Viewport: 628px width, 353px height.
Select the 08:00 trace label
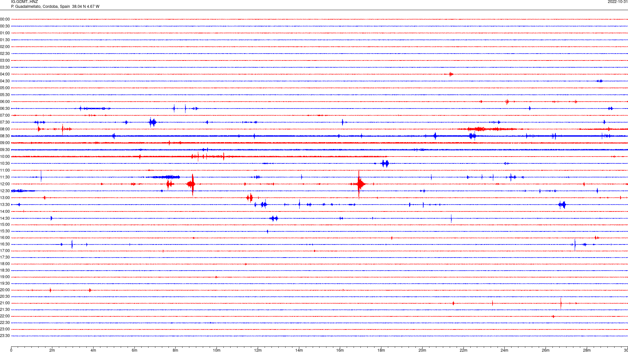(5, 129)
